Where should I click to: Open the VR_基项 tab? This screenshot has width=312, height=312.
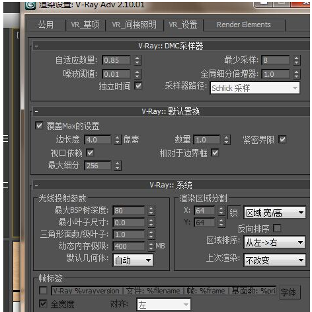pyautogui.click(x=85, y=25)
